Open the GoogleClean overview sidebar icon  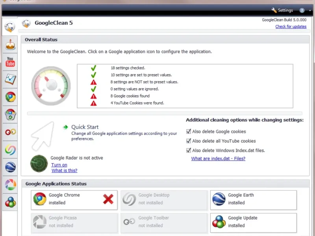point(10,27)
